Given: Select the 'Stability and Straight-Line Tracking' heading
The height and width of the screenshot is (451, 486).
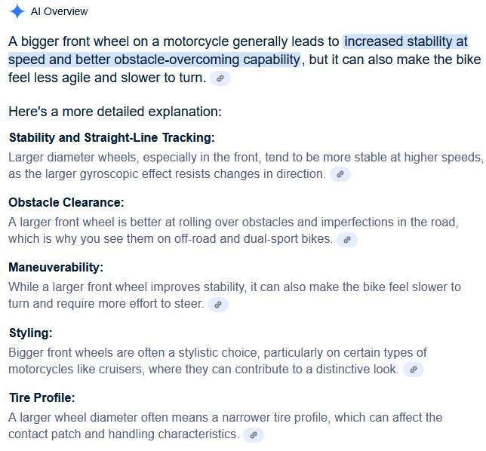Looking at the screenshot, I should pos(112,137).
